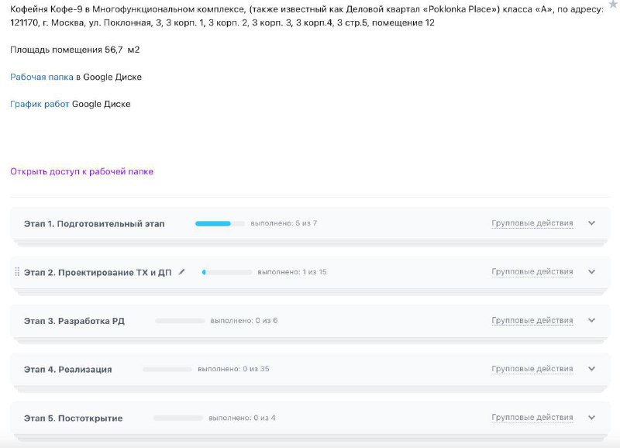Open Групповые действия for Этап 4
The height and width of the screenshot is (448, 620).
point(532,369)
